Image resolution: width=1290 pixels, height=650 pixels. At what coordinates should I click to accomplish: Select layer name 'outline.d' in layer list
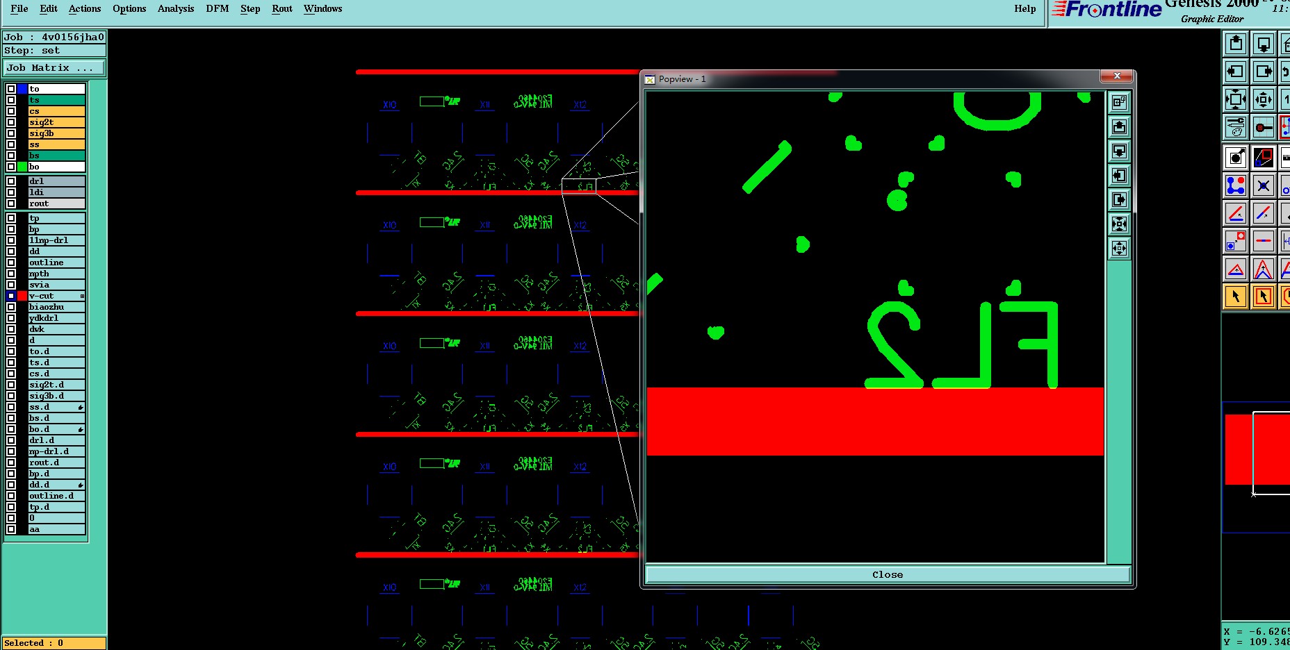point(56,496)
